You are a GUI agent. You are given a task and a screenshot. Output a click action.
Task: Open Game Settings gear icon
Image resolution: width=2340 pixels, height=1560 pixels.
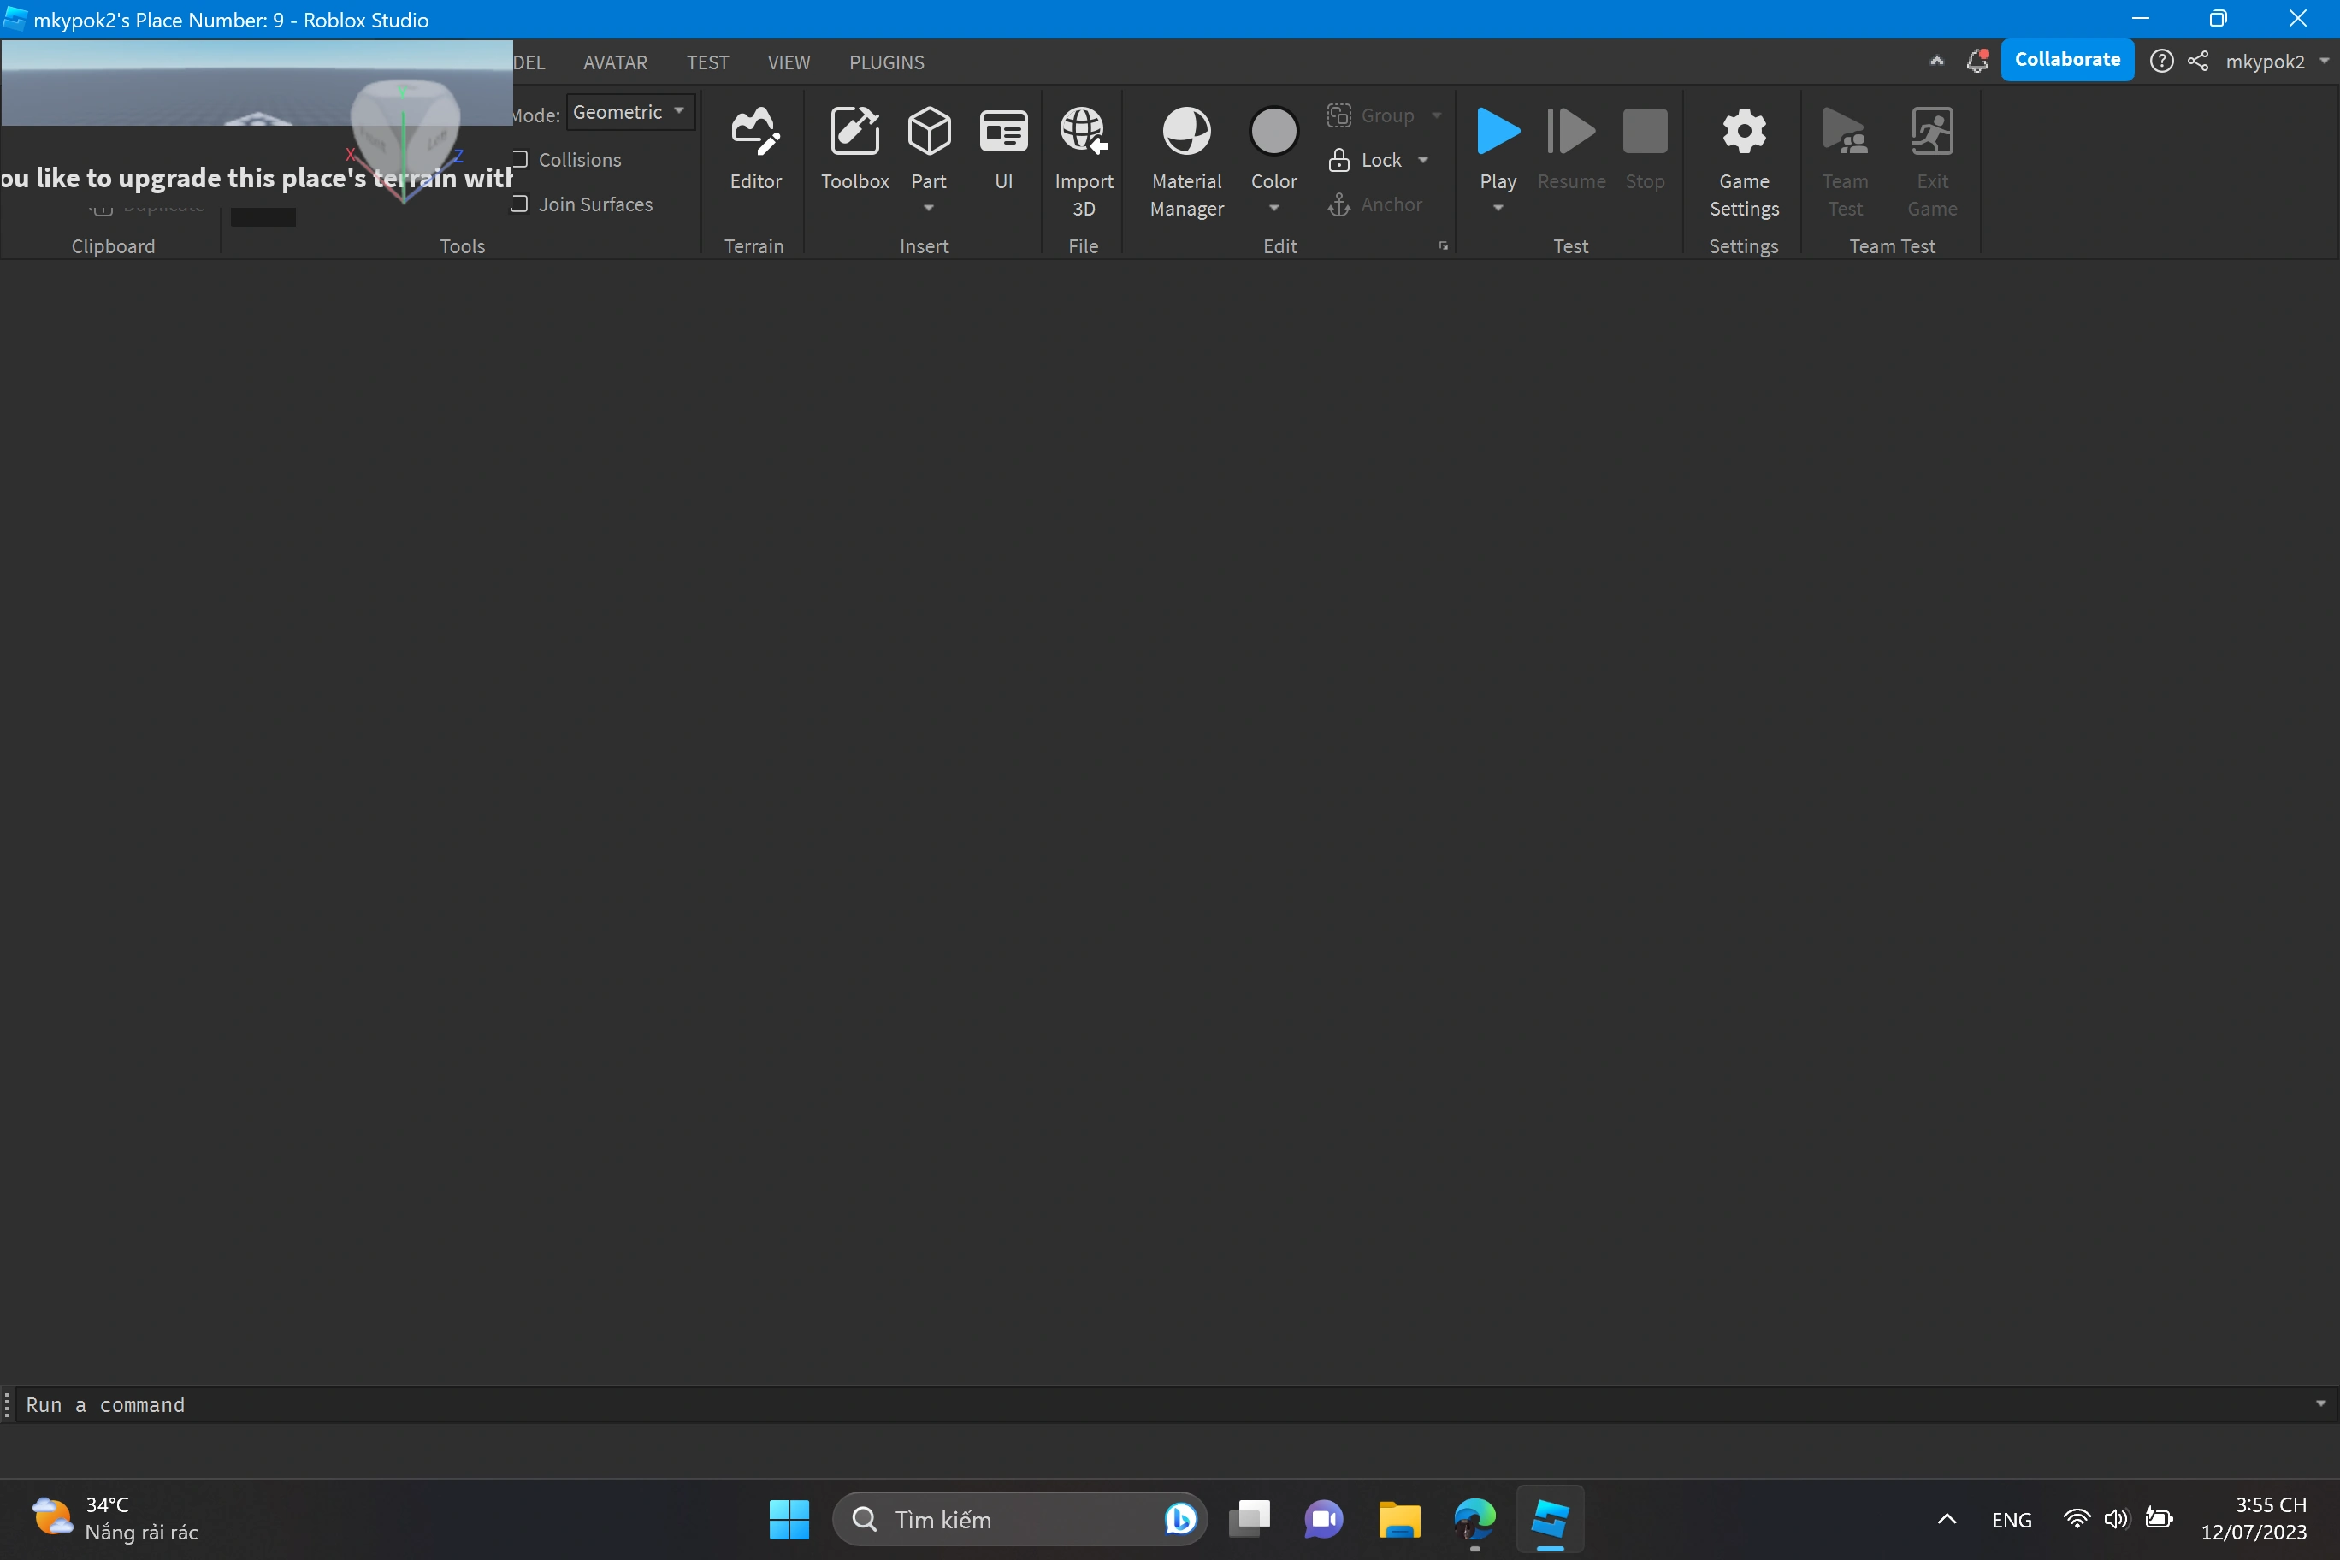(x=1743, y=133)
